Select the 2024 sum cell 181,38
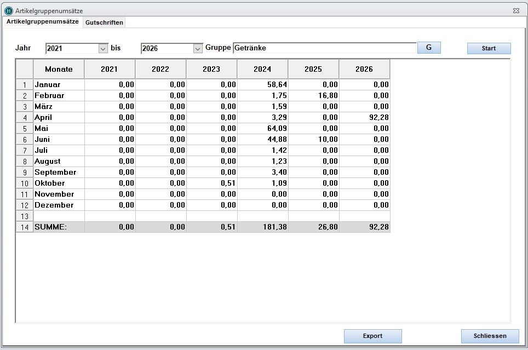 coord(262,227)
